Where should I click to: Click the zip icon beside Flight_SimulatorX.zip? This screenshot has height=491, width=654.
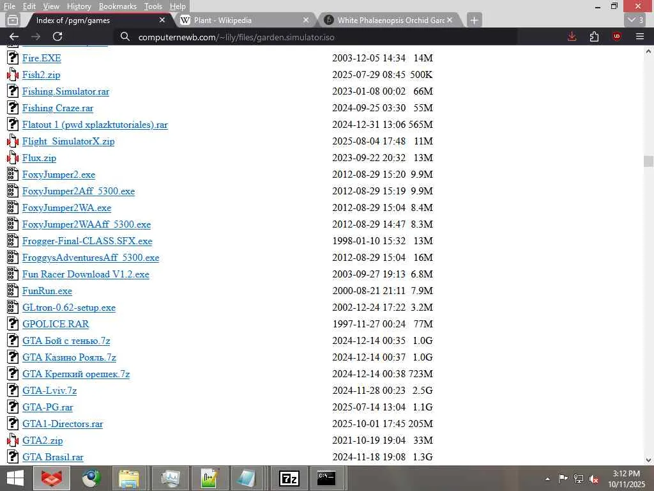13,141
